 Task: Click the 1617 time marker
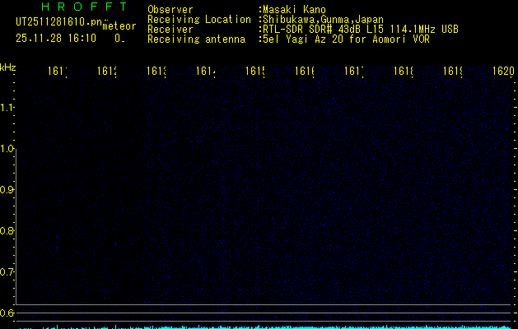[x=354, y=71]
